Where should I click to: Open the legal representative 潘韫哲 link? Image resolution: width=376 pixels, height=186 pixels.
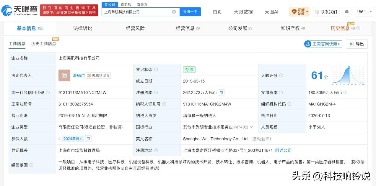tap(79, 75)
